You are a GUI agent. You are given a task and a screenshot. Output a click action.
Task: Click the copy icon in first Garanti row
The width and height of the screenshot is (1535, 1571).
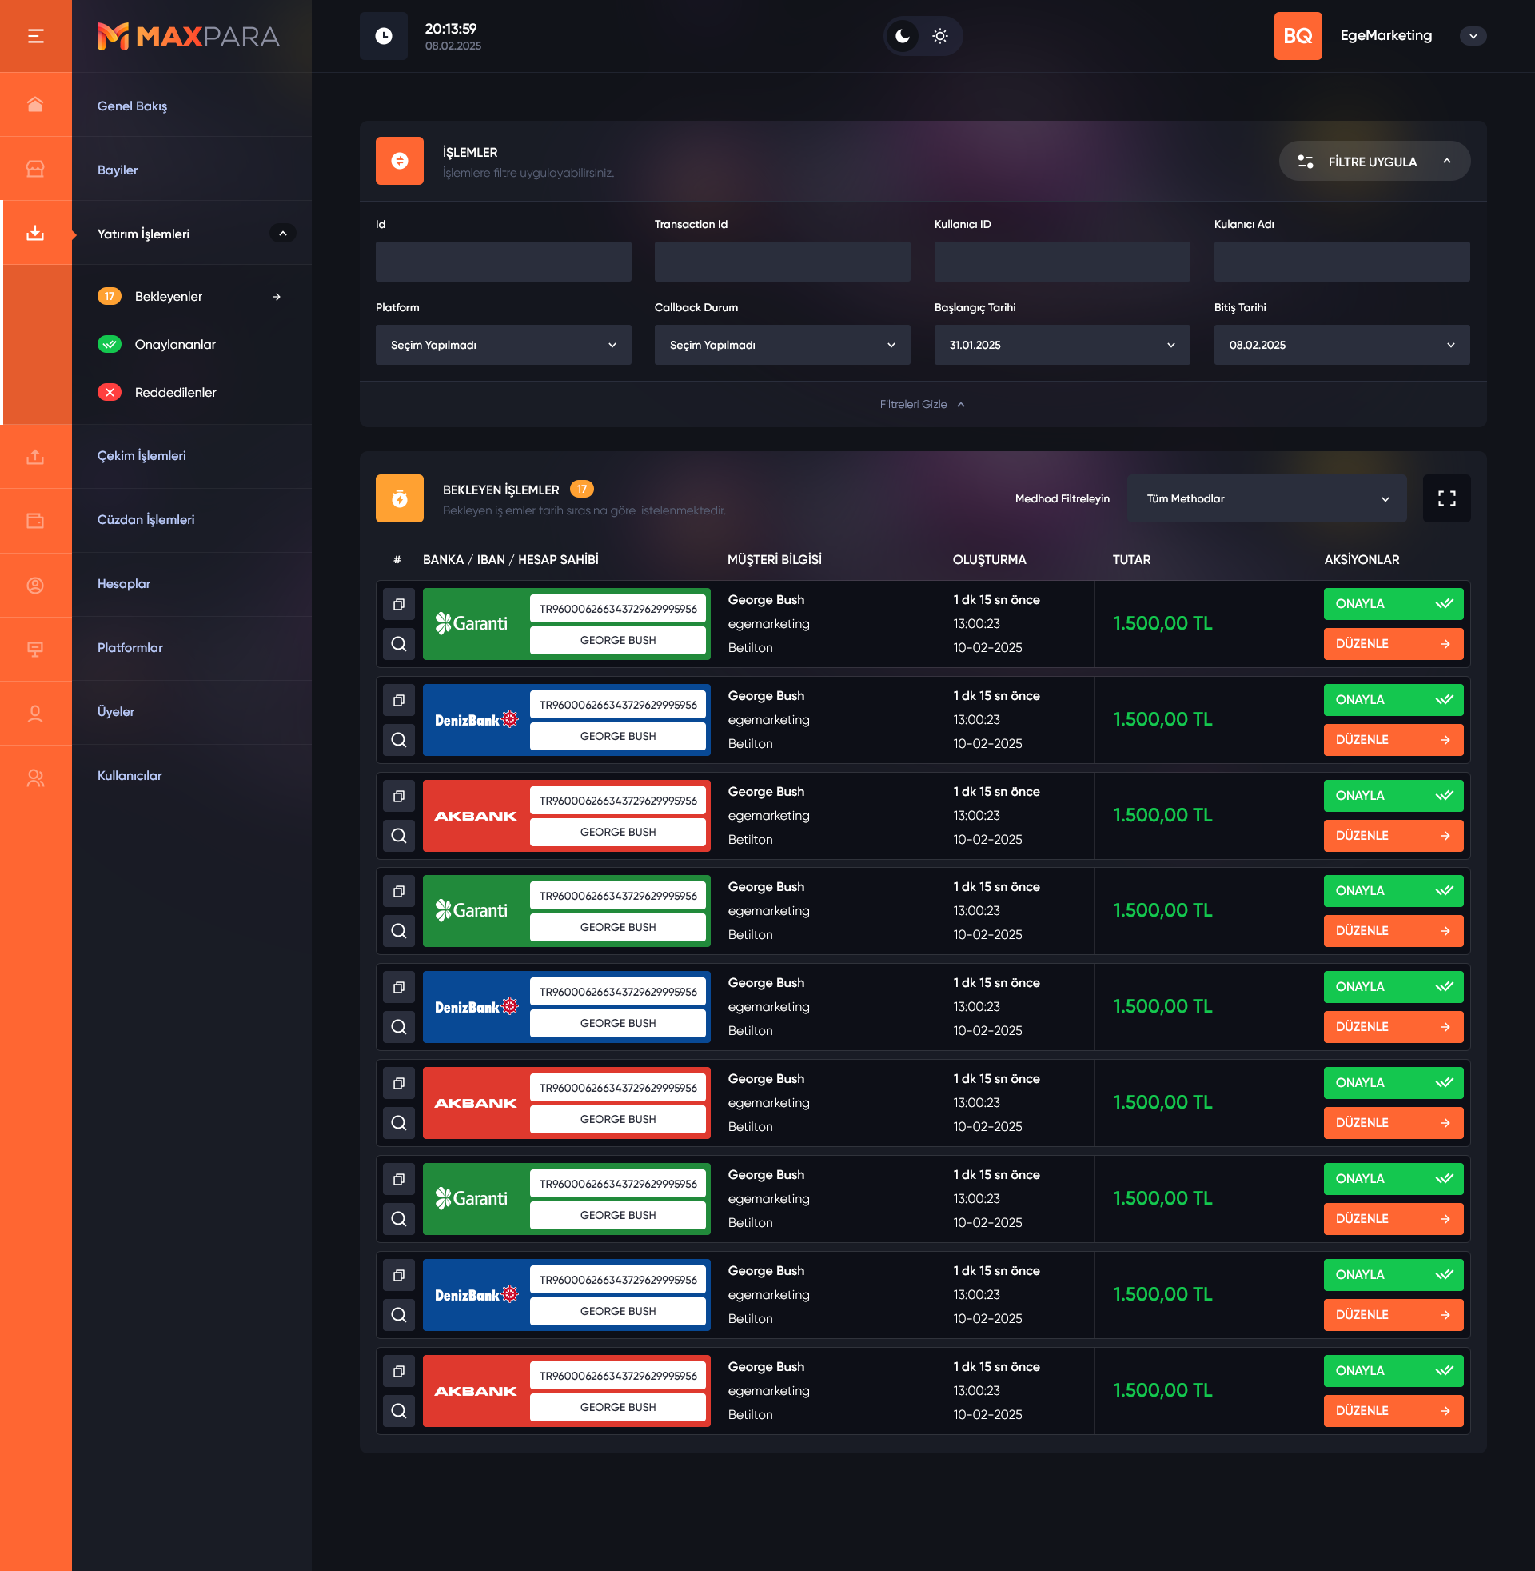(398, 604)
